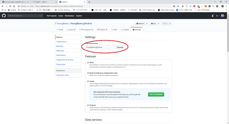Open Pull requests in top navigation
Image resolution: width=229 pixels, height=124 pixels.
[x=52, y=16]
